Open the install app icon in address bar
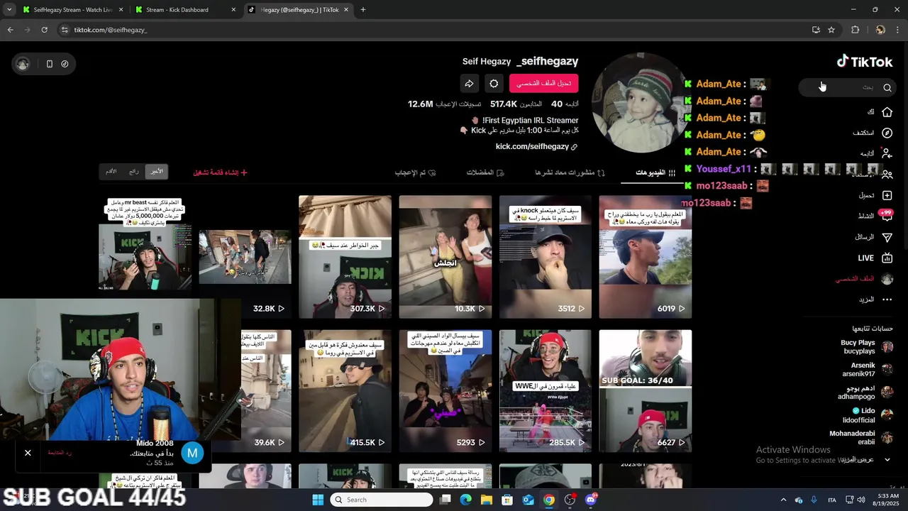Screen dimensions: 908x511 click(x=816, y=30)
